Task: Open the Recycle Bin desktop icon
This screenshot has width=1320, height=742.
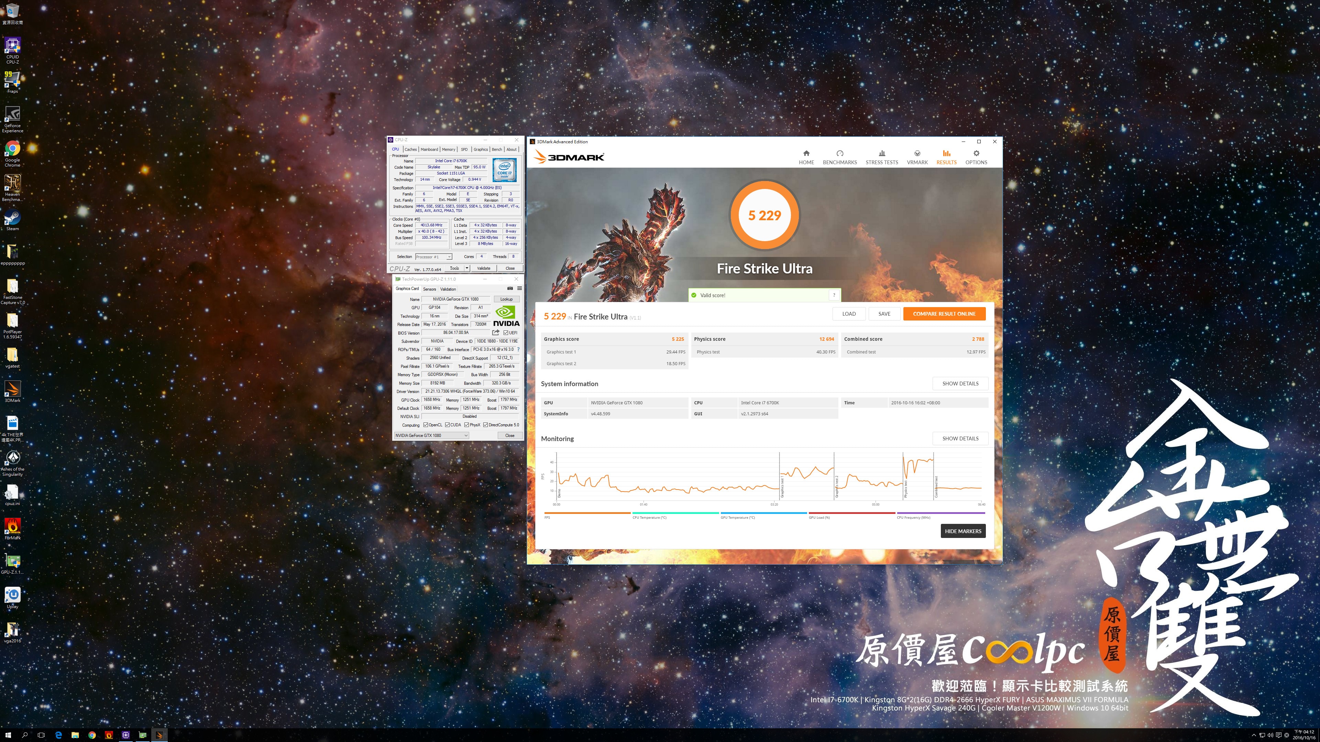Action: [12, 14]
